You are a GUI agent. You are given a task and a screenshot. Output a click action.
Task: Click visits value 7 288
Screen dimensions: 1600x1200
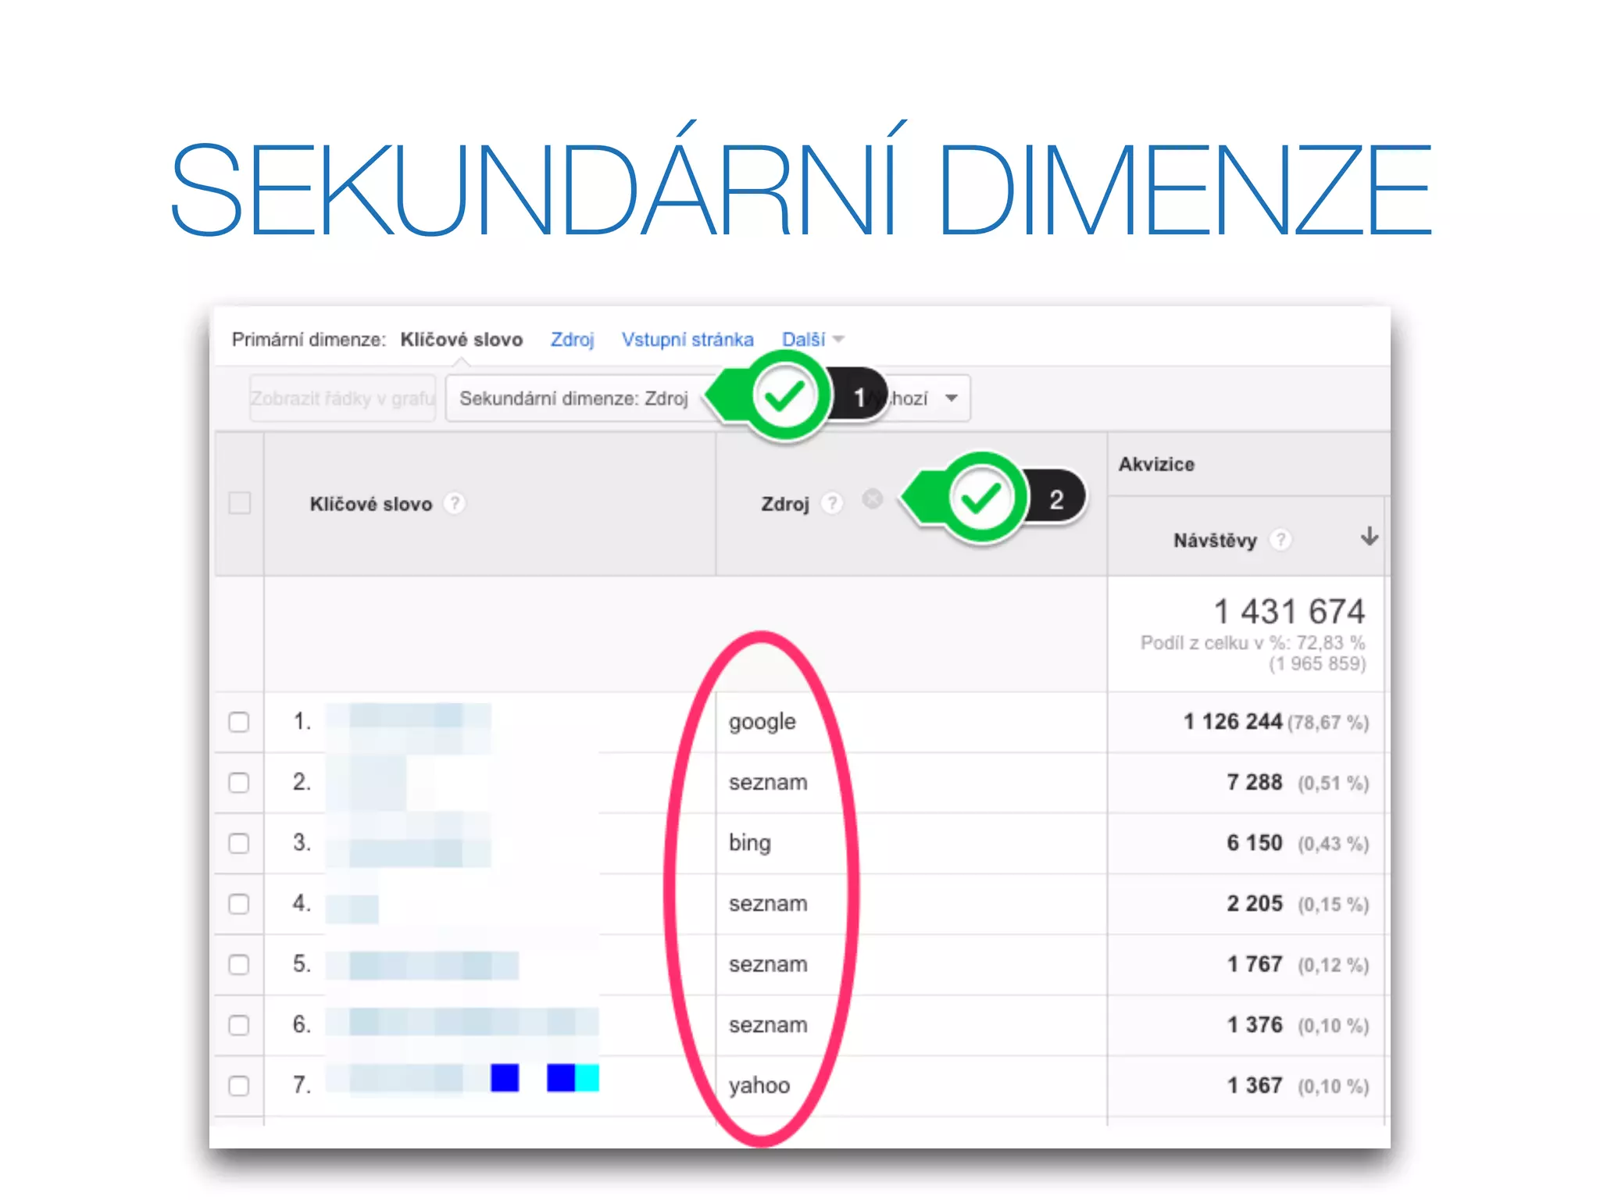click(1255, 782)
